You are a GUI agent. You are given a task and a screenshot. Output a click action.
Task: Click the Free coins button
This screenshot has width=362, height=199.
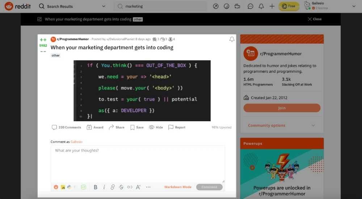[289, 6]
